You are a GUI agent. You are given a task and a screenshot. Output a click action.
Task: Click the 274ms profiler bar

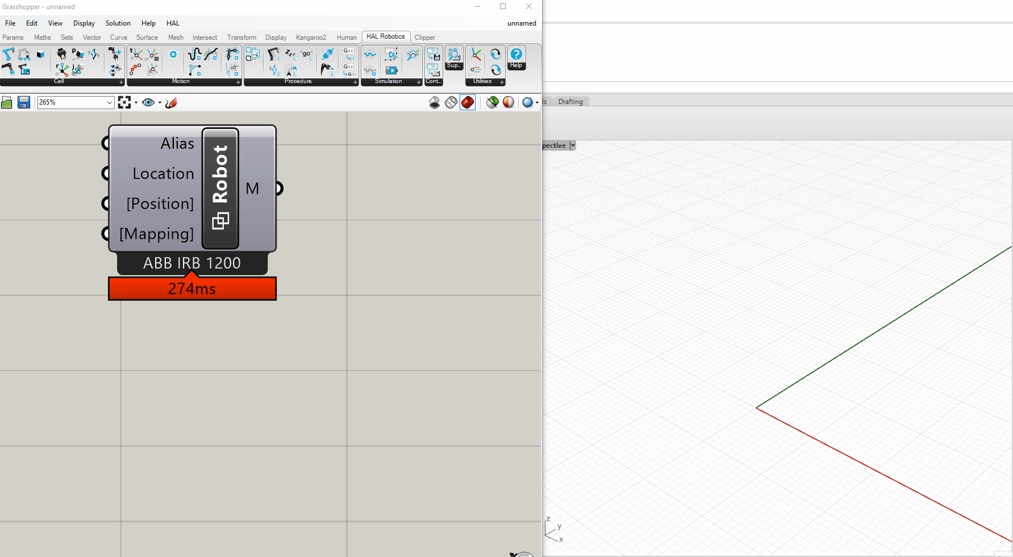pos(192,289)
